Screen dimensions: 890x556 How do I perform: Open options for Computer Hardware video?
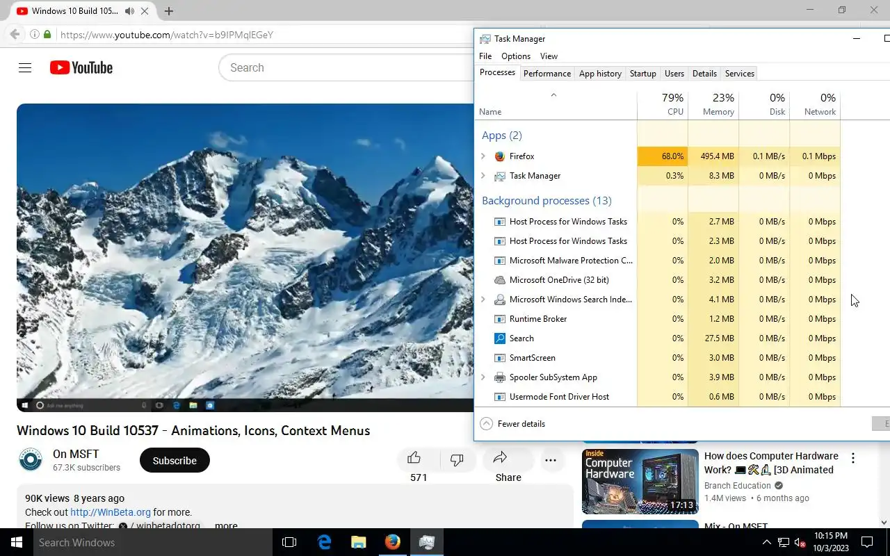853,458
